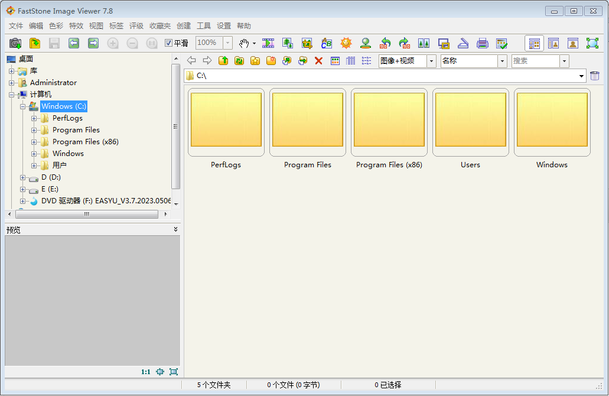
Task: Click the 搜索 search input field
Action: (x=535, y=61)
